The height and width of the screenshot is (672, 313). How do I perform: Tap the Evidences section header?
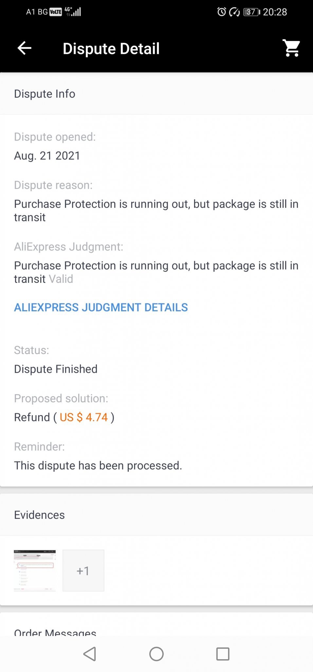click(x=39, y=515)
